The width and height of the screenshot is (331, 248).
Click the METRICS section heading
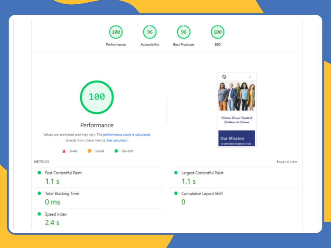(x=41, y=162)
